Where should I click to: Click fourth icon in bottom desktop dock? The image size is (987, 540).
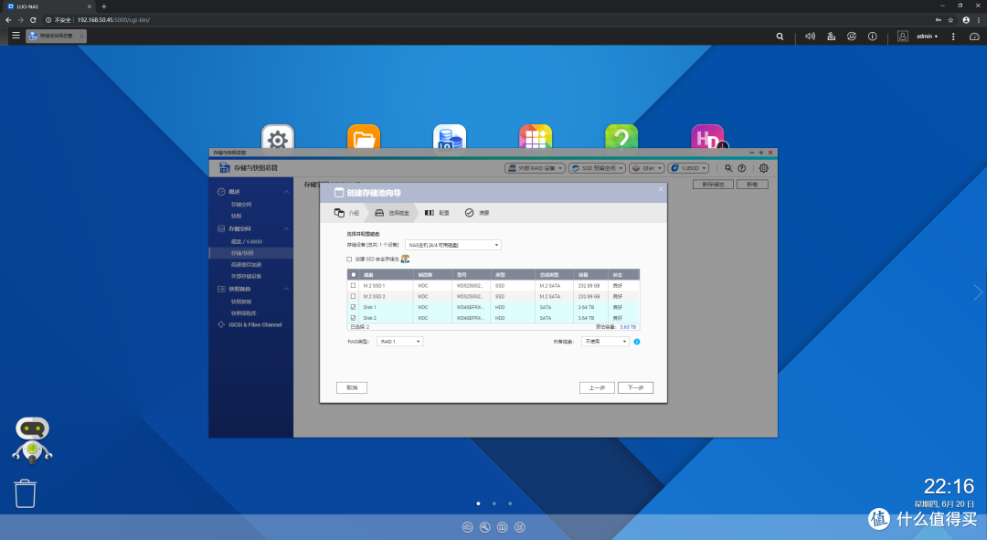[519, 527]
